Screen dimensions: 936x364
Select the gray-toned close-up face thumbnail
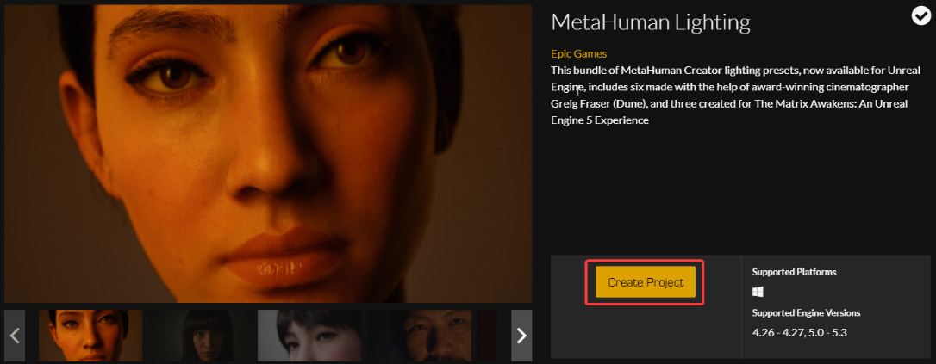tap(309, 336)
